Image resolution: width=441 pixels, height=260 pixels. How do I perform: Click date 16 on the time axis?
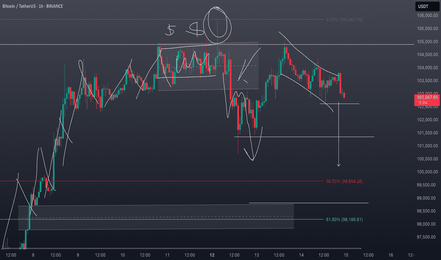tap(391, 255)
